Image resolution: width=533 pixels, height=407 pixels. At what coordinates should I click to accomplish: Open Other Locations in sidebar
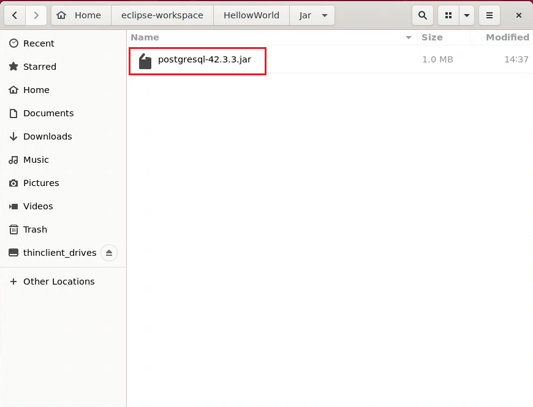63,282
